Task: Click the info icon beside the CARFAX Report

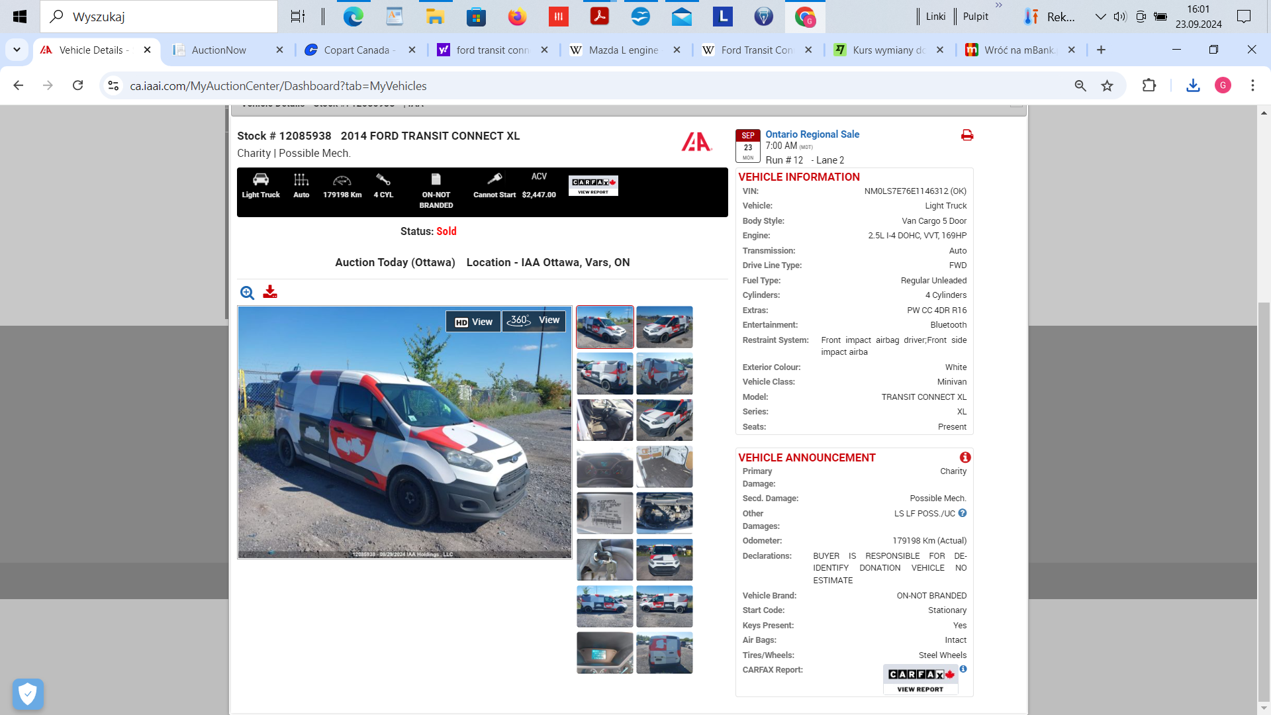Action: (x=963, y=669)
